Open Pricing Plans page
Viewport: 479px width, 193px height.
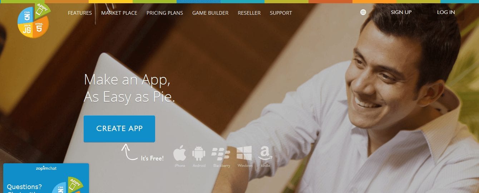(x=165, y=13)
